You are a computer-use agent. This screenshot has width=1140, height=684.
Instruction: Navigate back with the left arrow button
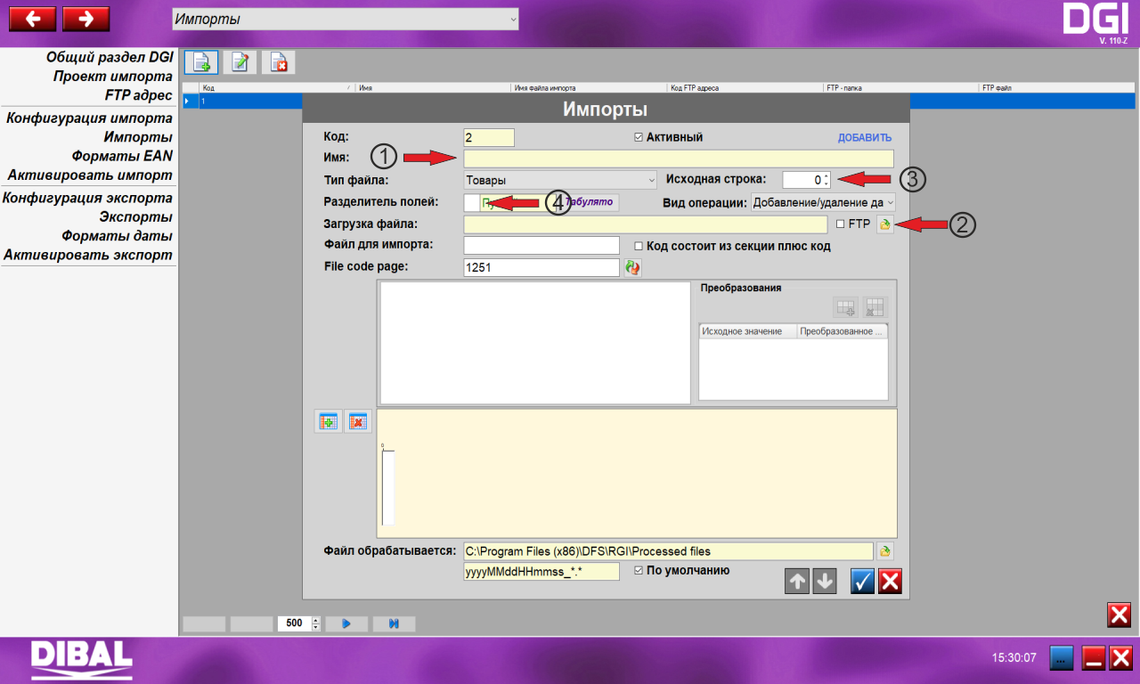coord(32,19)
